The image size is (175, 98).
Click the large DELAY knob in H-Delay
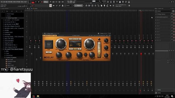(x=61, y=44)
